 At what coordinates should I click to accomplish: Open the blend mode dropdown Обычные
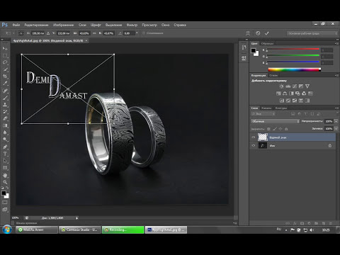[x=275, y=121]
